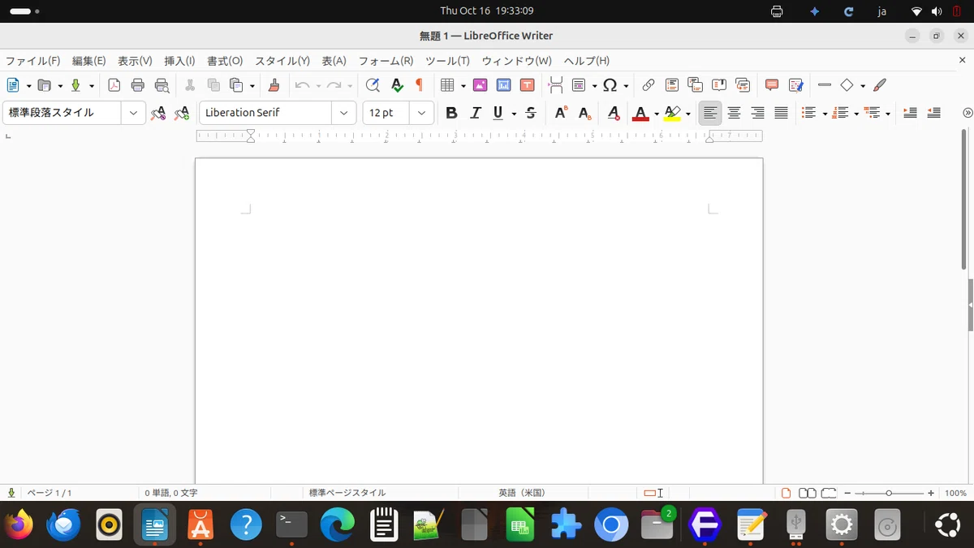Toggle Print Preview mode
The width and height of the screenshot is (974, 548).
[162, 85]
